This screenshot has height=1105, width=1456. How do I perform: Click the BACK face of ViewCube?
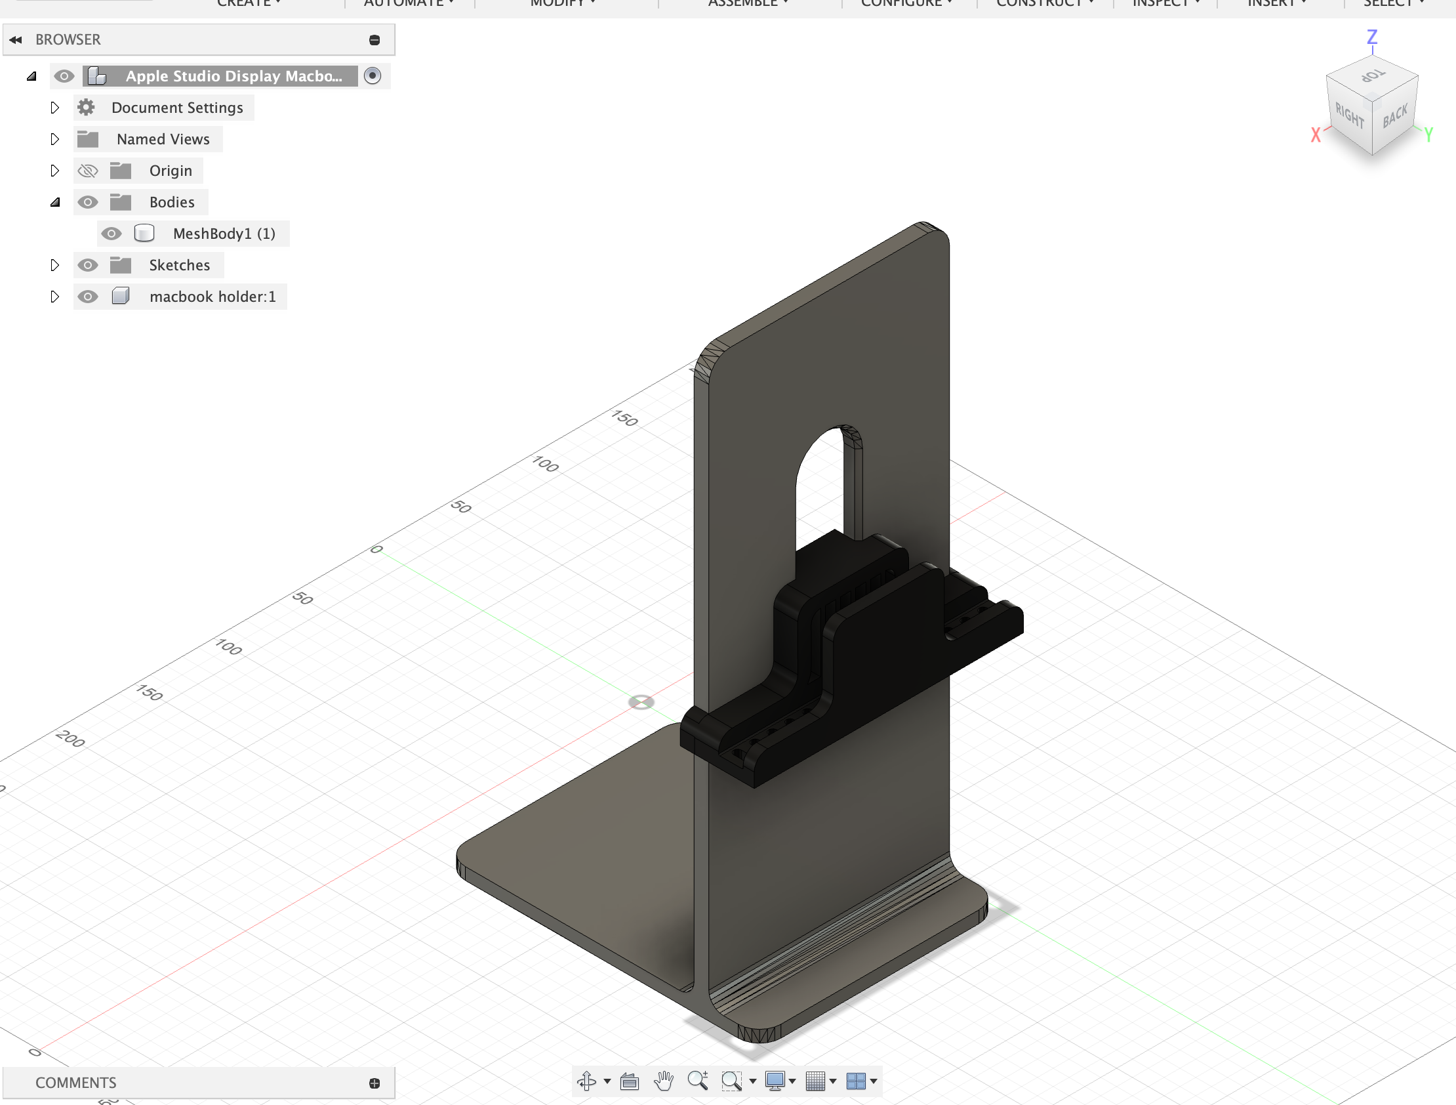[x=1395, y=116]
